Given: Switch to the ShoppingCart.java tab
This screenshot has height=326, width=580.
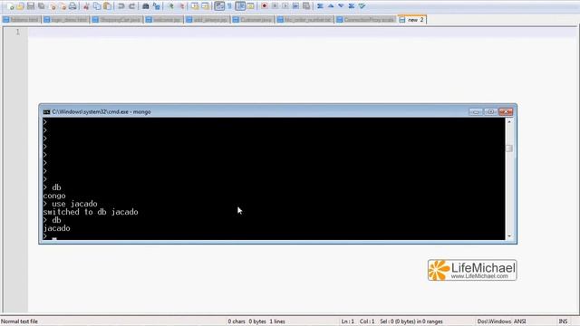Looking at the screenshot, I should (x=117, y=20).
